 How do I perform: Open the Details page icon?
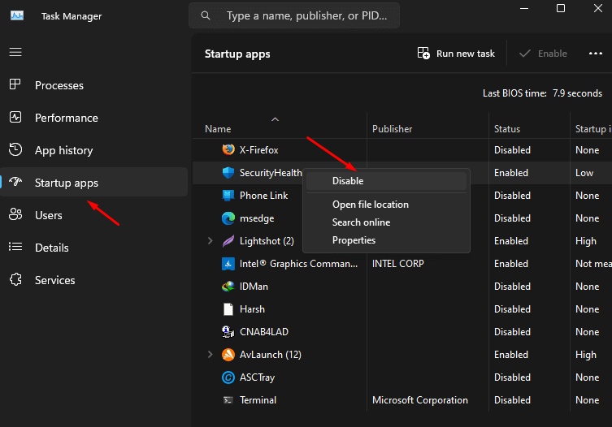(x=15, y=248)
